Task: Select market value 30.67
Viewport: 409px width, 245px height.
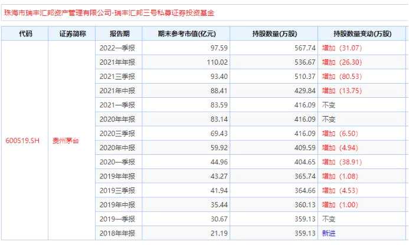Action: tap(219, 219)
